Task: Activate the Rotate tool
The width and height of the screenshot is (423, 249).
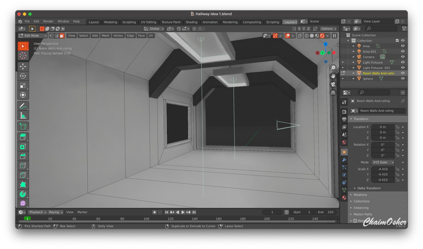Action: (x=23, y=76)
